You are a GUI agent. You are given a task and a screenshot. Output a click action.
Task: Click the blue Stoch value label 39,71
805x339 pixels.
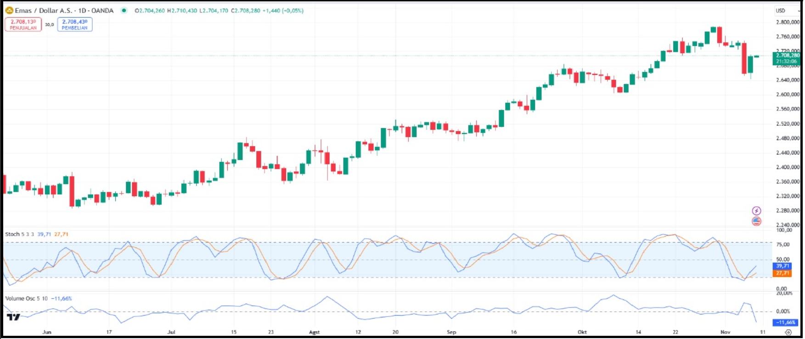(x=782, y=266)
